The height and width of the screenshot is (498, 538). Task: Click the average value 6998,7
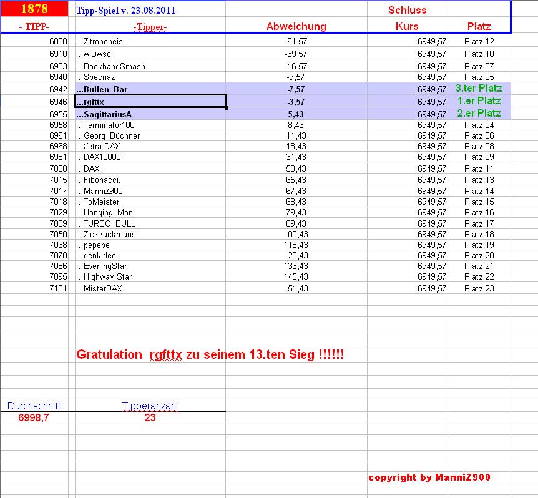click(34, 417)
